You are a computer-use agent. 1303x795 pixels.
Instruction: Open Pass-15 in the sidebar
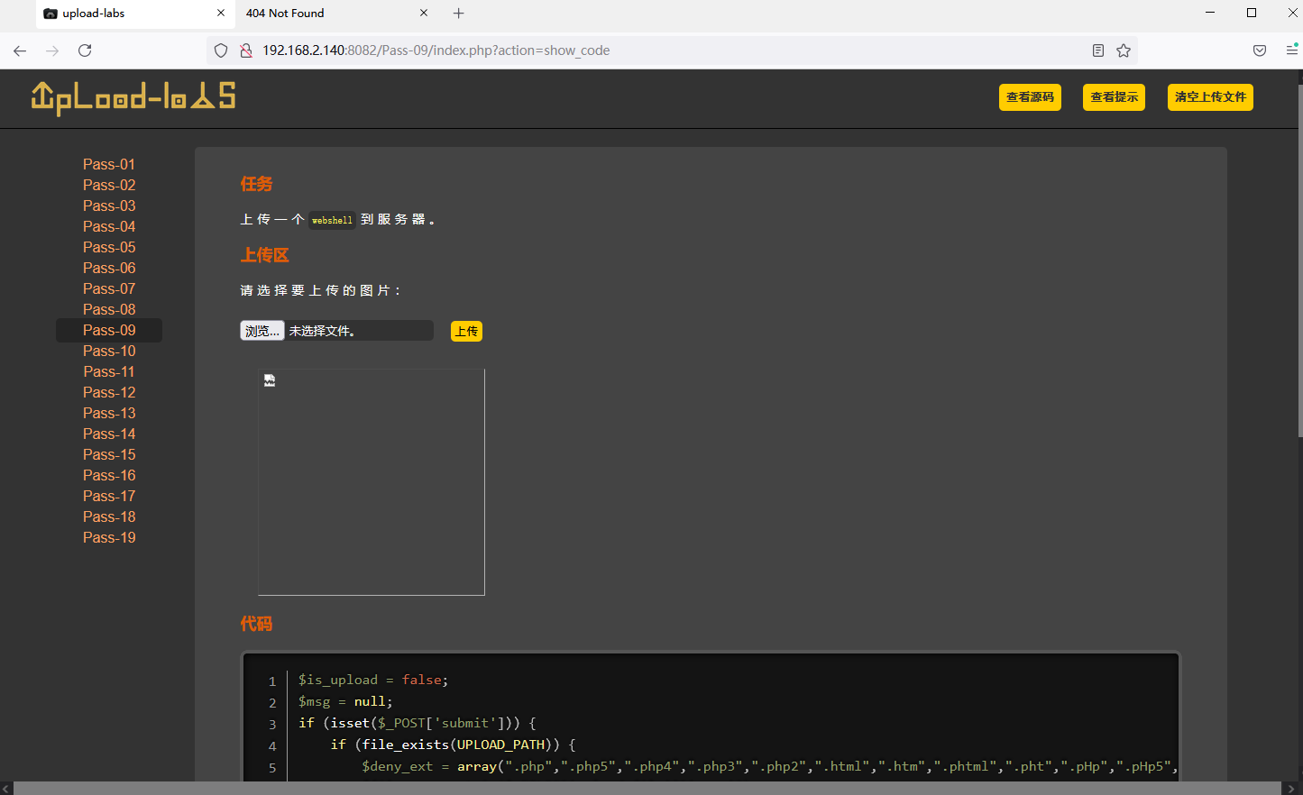pos(109,454)
